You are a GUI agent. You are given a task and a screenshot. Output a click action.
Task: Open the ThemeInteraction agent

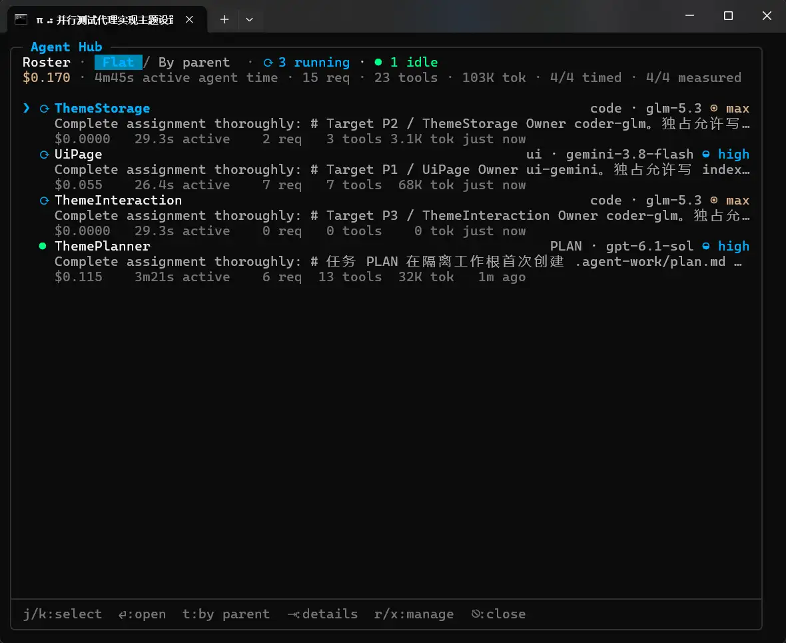pyautogui.click(x=119, y=200)
